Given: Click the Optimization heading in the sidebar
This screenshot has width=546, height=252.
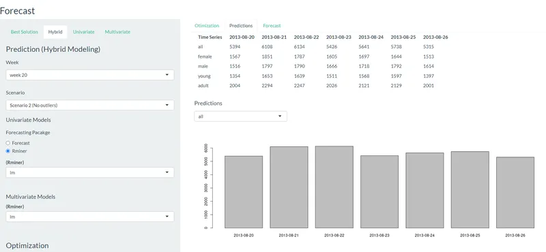Looking at the screenshot, I should pyautogui.click(x=27, y=245).
